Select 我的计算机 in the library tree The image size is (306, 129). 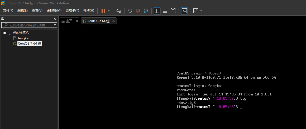coord(21,33)
